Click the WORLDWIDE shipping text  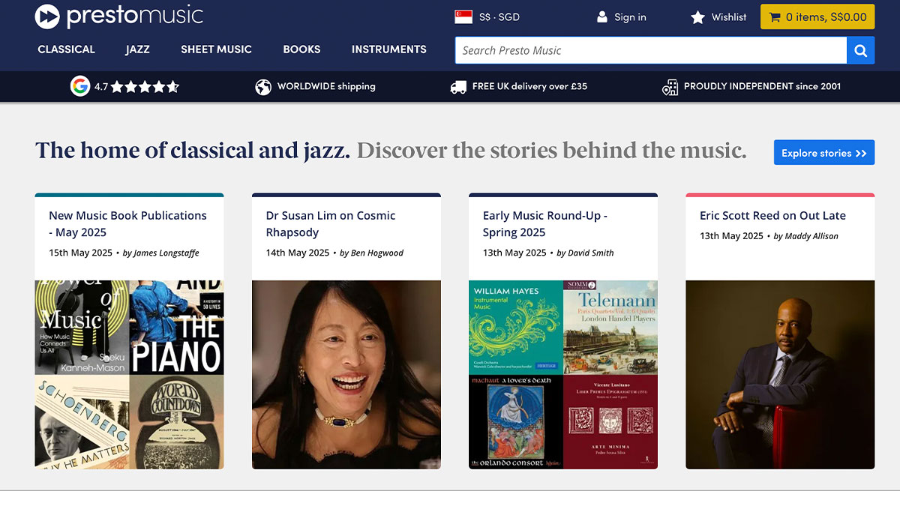pyautogui.click(x=326, y=87)
